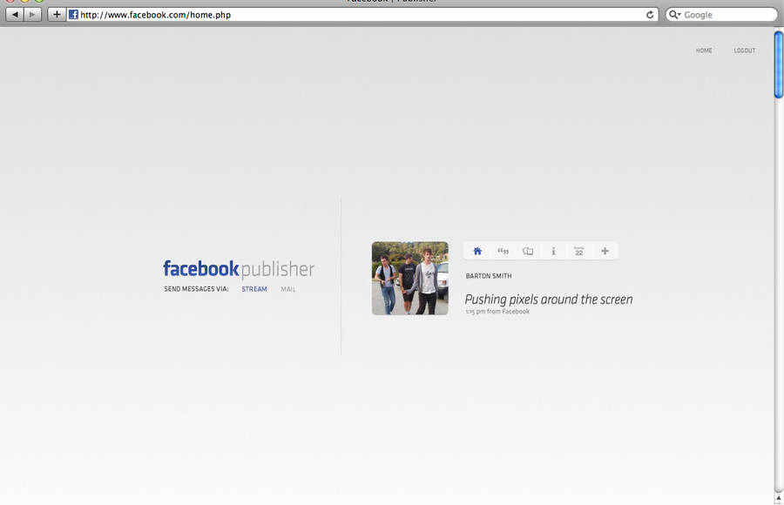Show the info icon in profile toolbar
The image size is (784, 505).
(x=553, y=251)
